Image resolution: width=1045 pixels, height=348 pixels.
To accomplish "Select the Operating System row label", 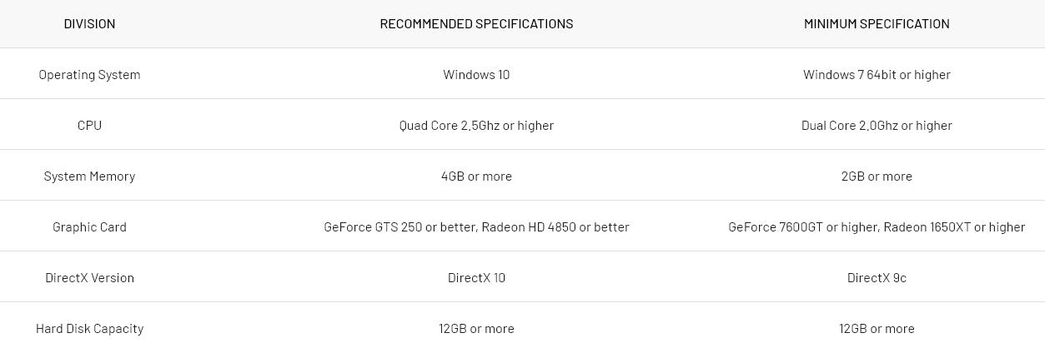I will 89,74.
